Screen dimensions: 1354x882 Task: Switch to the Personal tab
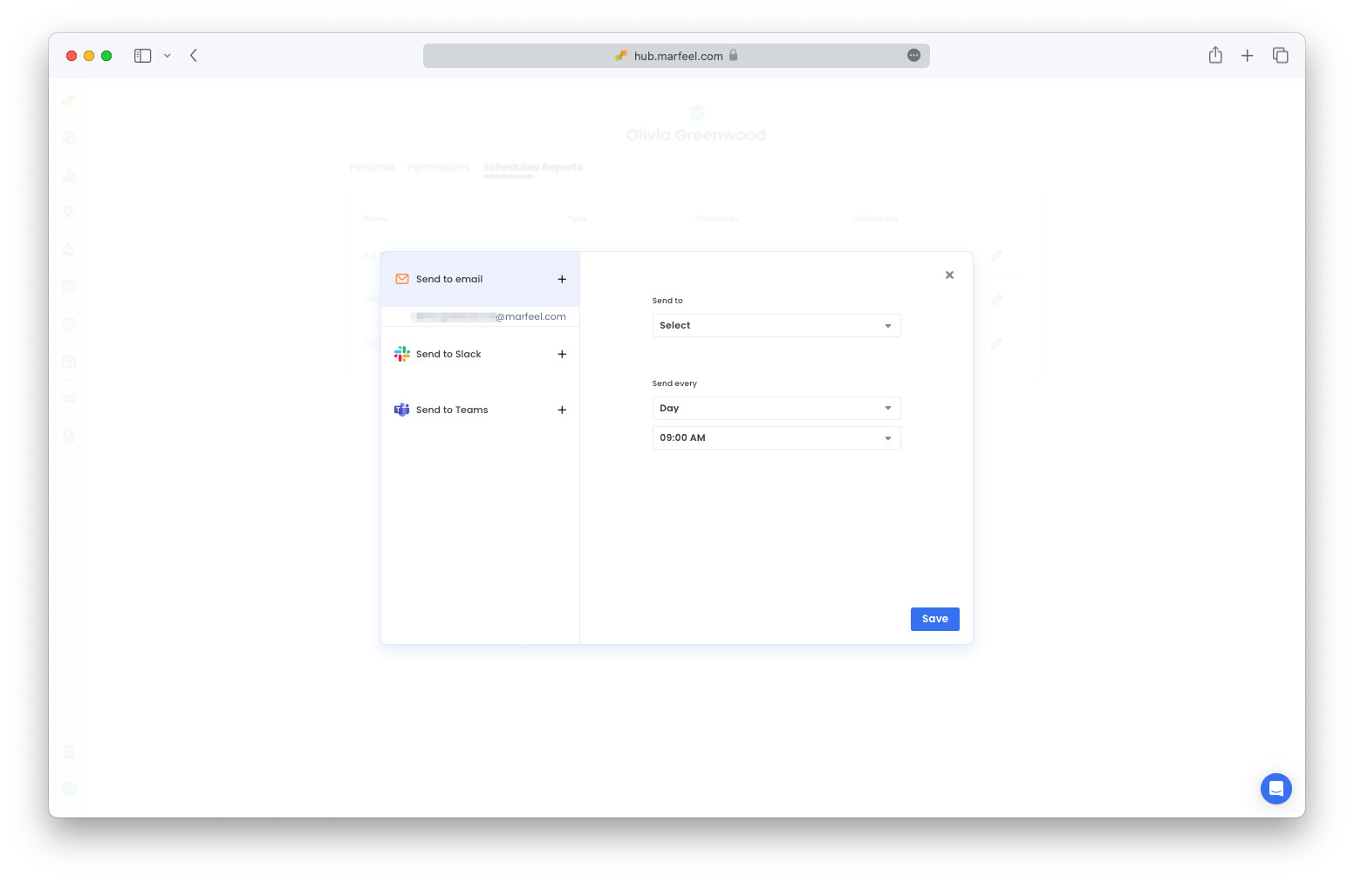[x=372, y=166]
